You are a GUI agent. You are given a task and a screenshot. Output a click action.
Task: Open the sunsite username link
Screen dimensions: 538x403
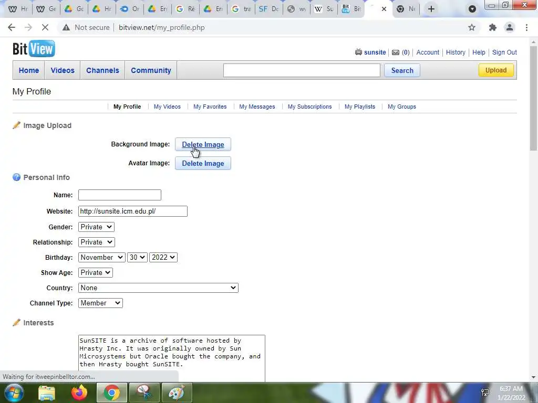375,52
